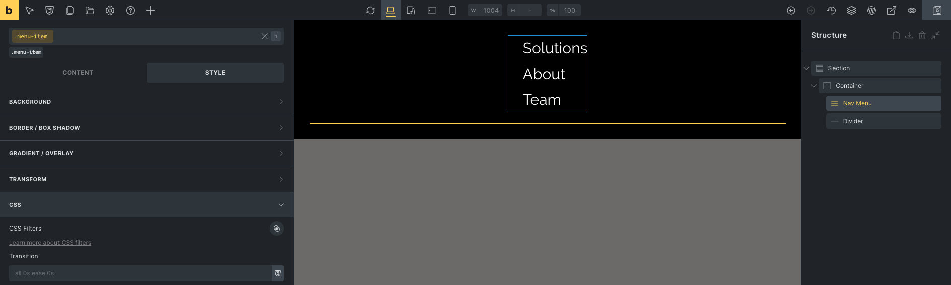Click the .menu-item suggestion chip

(x=26, y=52)
